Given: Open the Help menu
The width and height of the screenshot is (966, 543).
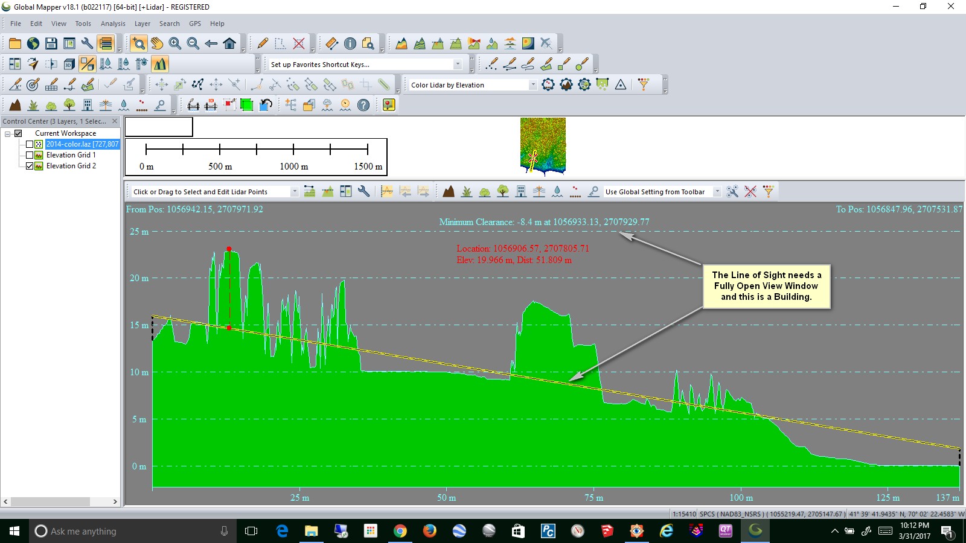Looking at the screenshot, I should point(217,24).
